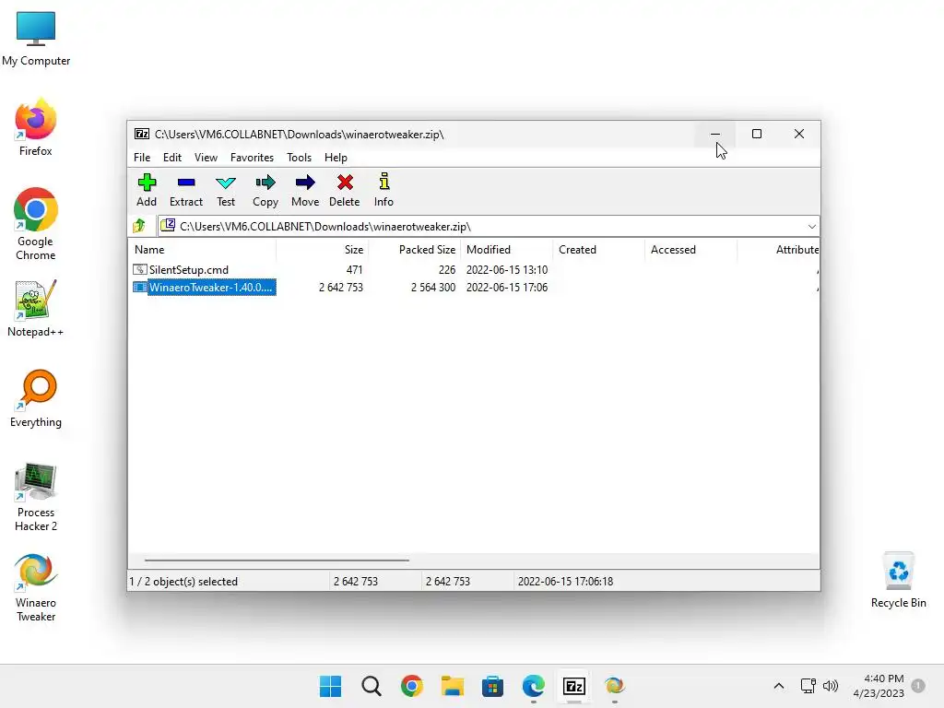Sort by the Size column header
This screenshot has height=708, width=944.
tap(322, 249)
